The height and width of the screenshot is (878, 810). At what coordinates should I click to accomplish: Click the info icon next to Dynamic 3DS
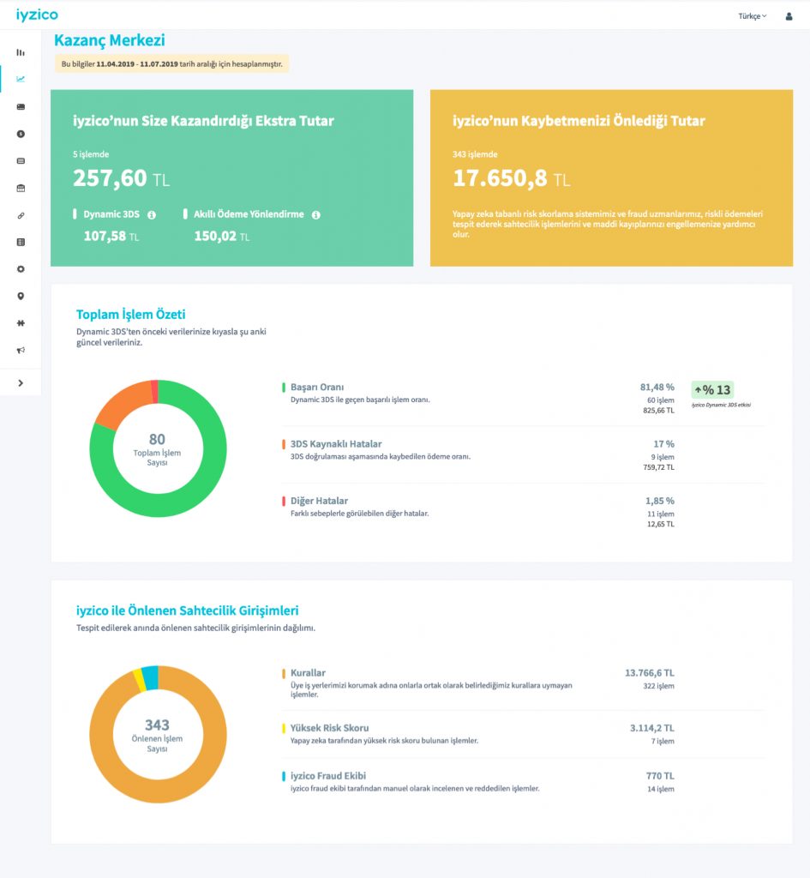(152, 214)
